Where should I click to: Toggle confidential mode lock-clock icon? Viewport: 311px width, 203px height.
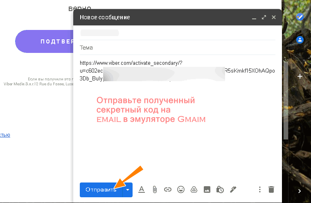[x=220, y=189]
